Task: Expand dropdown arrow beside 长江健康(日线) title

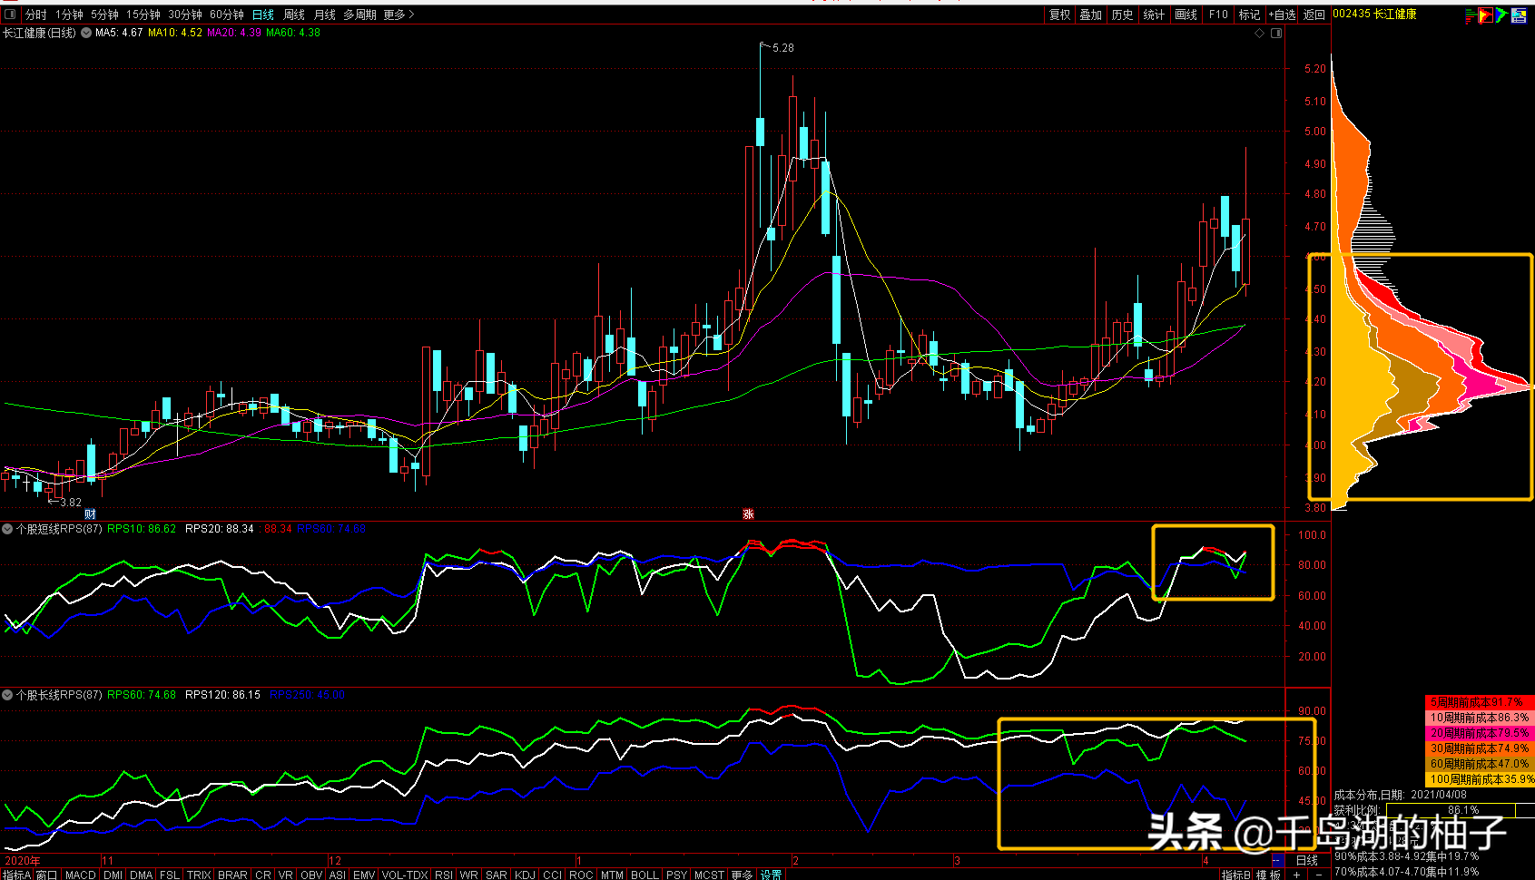Action: pyautogui.click(x=86, y=33)
